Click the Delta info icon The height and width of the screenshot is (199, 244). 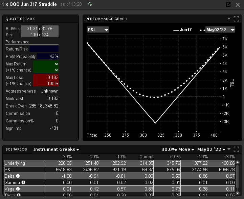point(18,176)
